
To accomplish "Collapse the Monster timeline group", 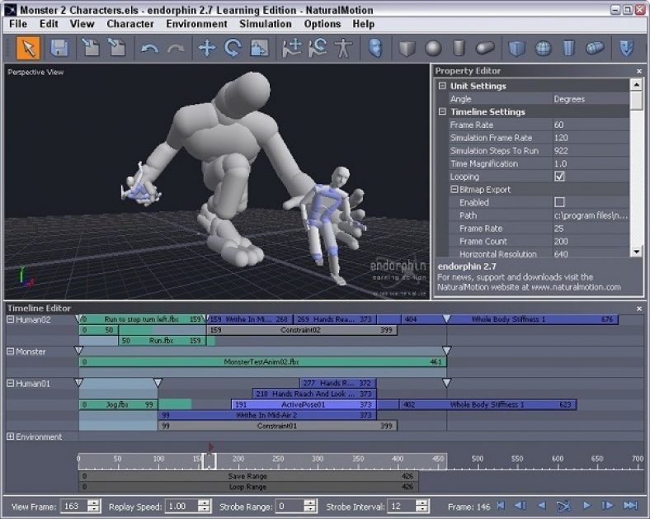I will pos(10,352).
